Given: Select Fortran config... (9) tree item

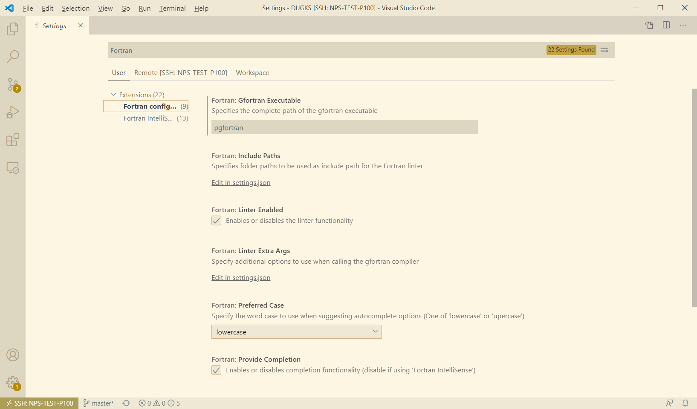Looking at the screenshot, I should pyautogui.click(x=146, y=107).
